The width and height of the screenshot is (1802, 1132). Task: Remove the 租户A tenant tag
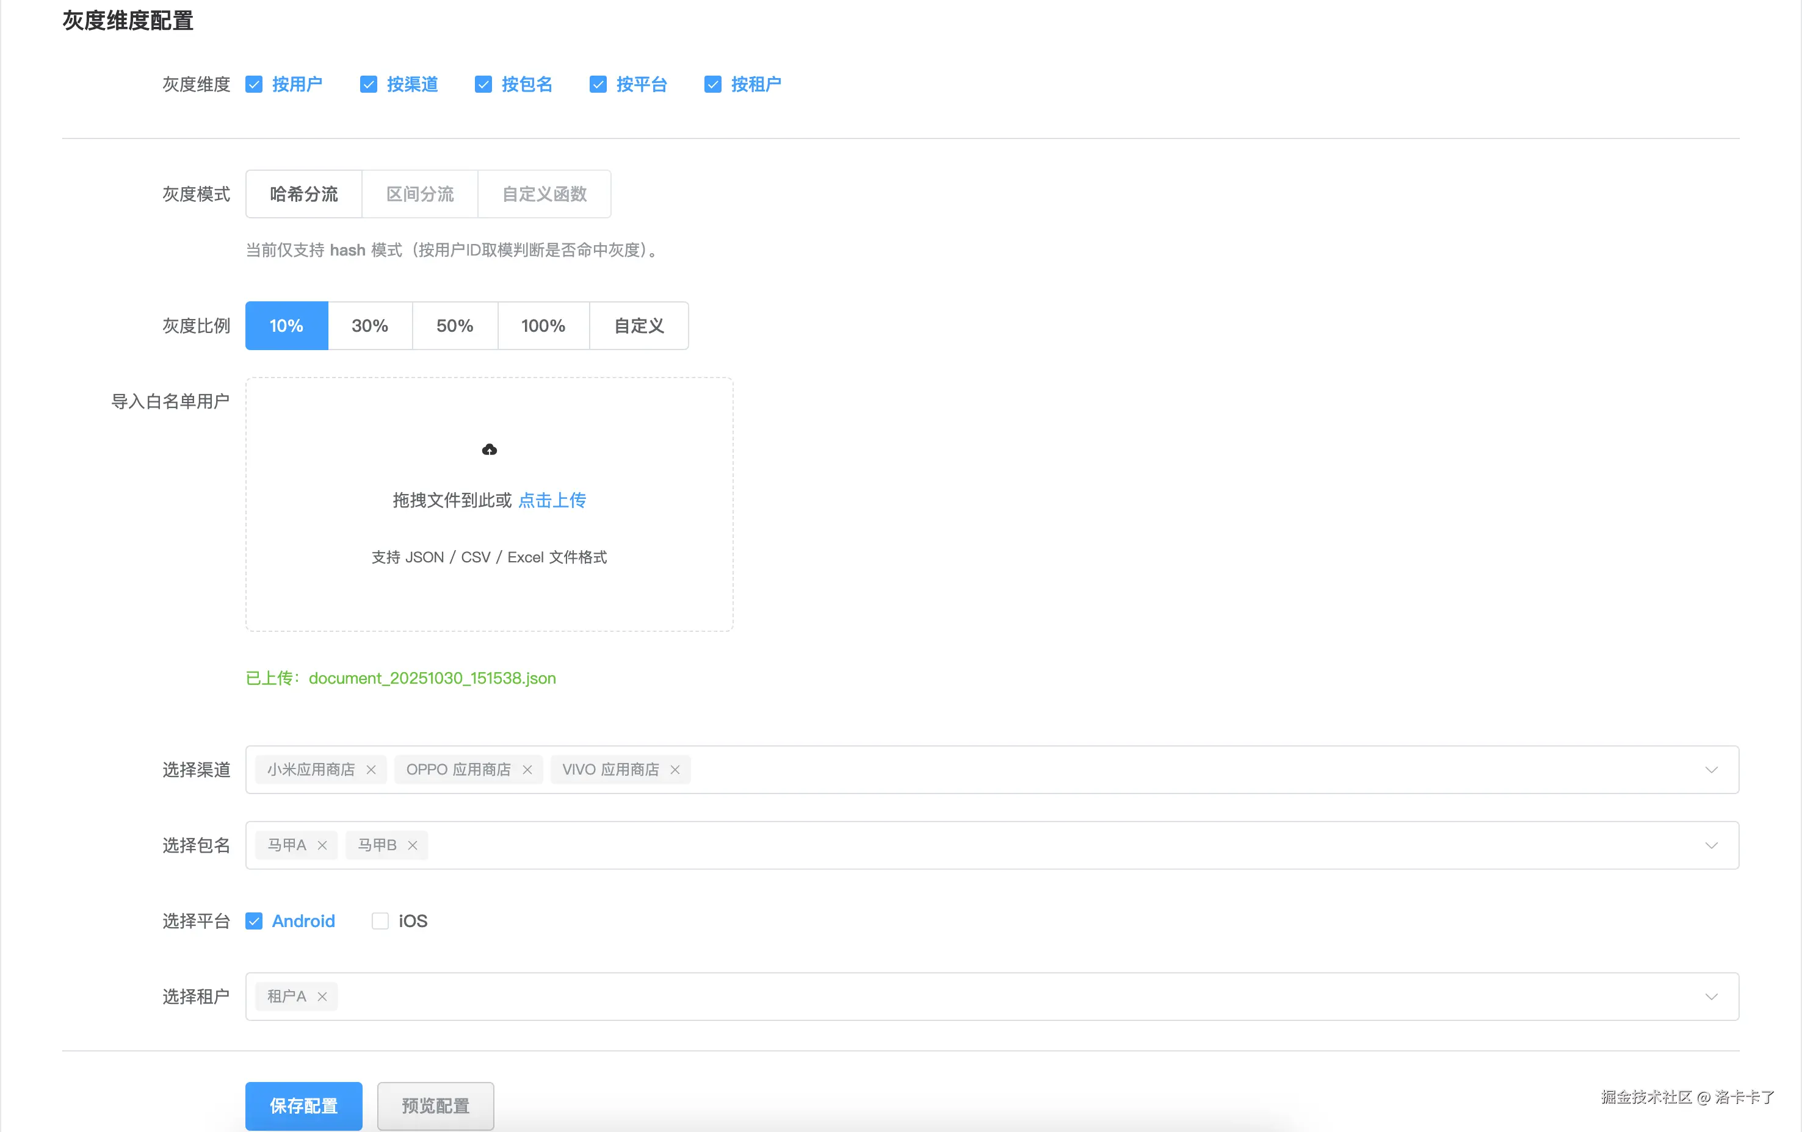tap(322, 996)
